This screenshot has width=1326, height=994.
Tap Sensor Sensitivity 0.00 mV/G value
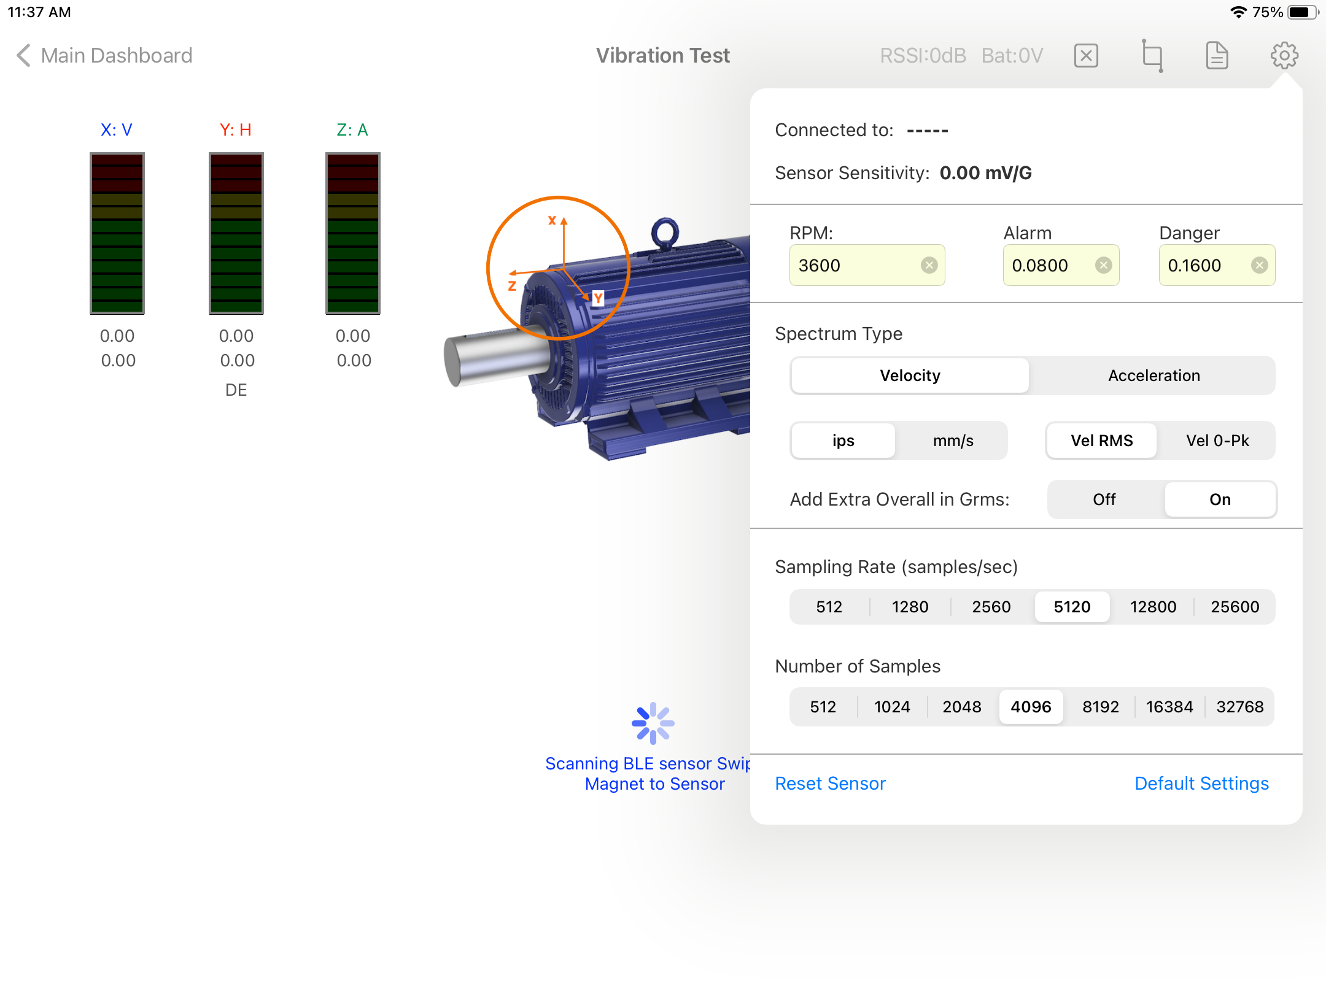click(x=985, y=173)
